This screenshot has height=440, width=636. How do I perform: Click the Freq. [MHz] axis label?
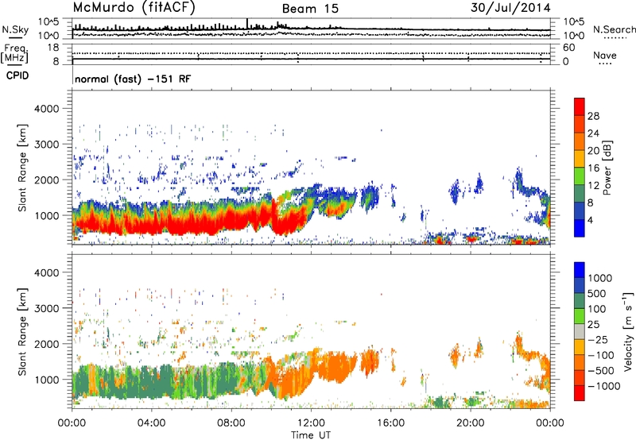(14, 53)
